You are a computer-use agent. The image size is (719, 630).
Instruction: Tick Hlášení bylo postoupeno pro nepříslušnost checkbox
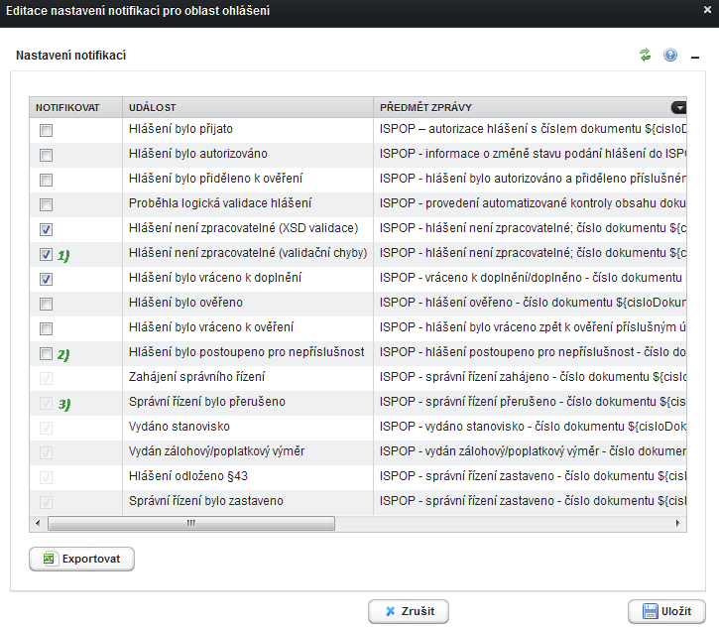[46, 353]
